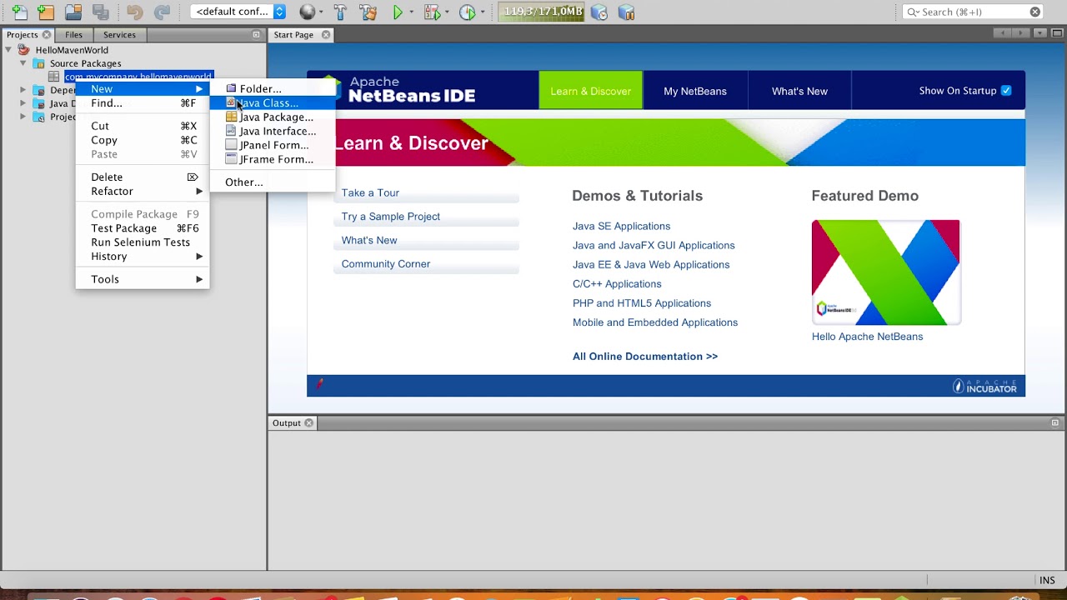Build the project with the hammer icon

pyautogui.click(x=340, y=12)
